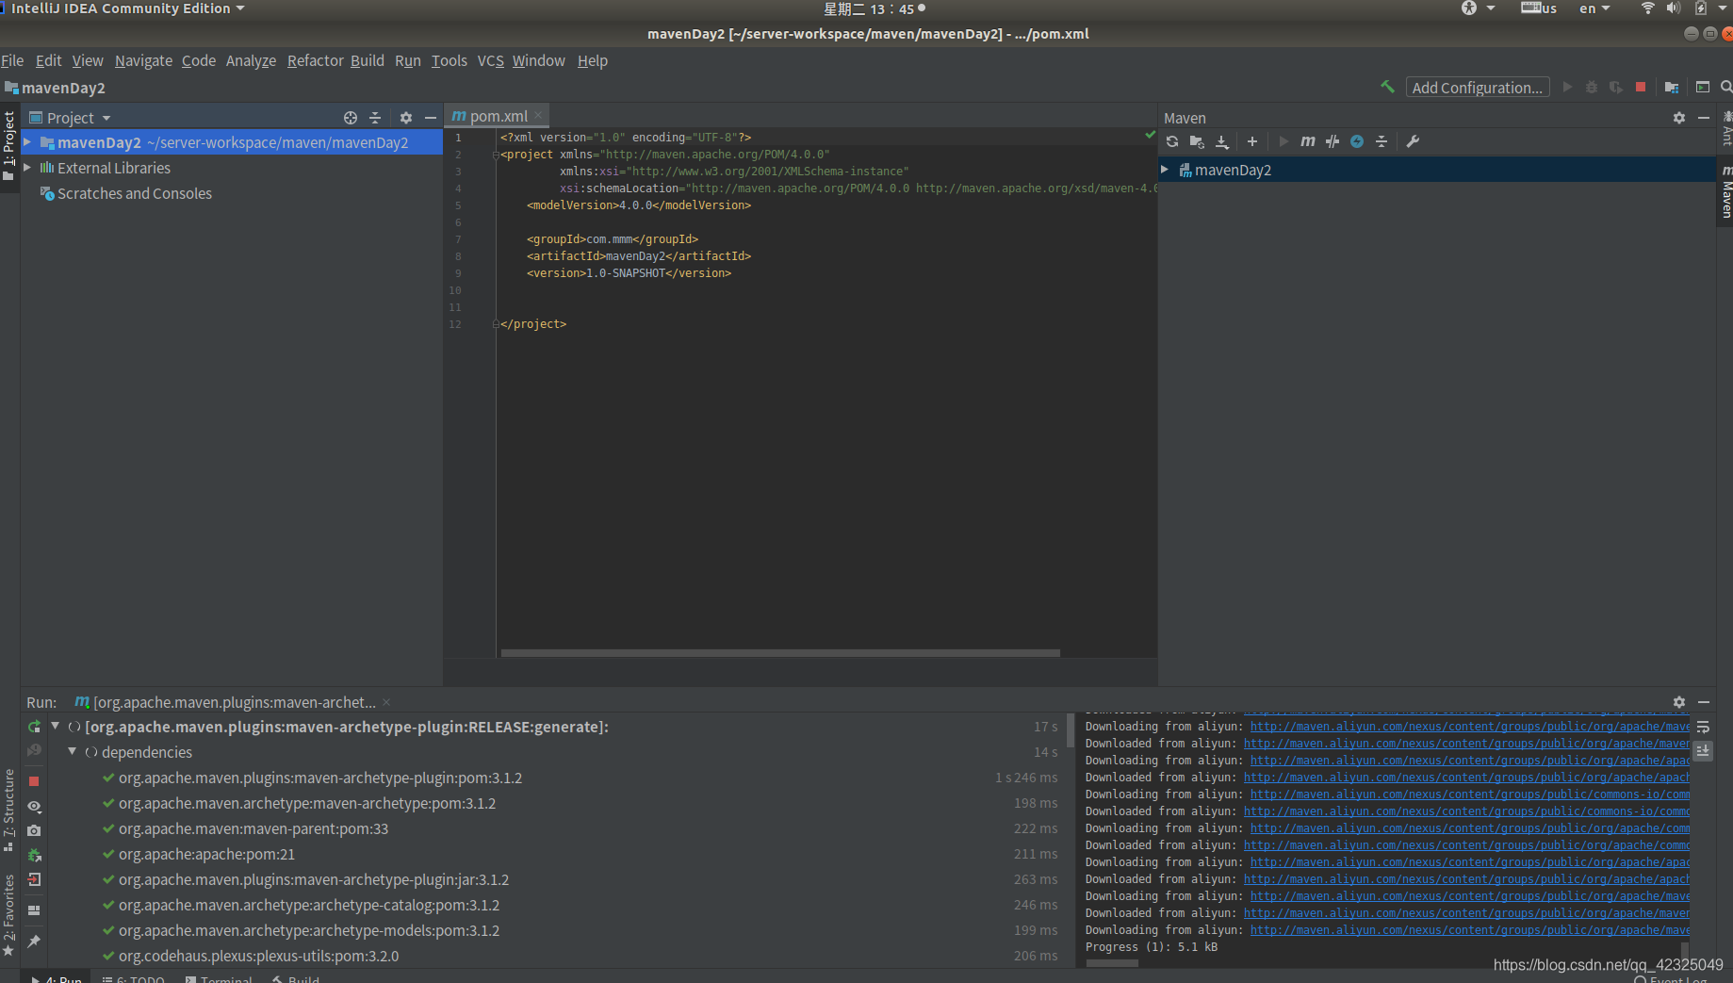Image resolution: width=1733 pixels, height=983 pixels.
Task: Rerun the Maven archetype task
Action: pyautogui.click(x=34, y=727)
